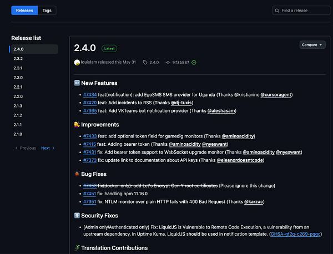Viewport: 333px width, 254px height.
Task: Click the "(Please ignore this change)" text
Action: [247, 186]
